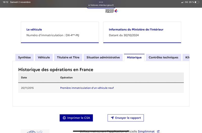Select the Datant du 30/10/2024 text
202x133 pixels.
pyautogui.click(x=124, y=35)
